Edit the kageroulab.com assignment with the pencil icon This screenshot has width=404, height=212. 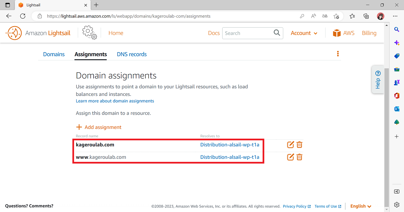(290, 144)
